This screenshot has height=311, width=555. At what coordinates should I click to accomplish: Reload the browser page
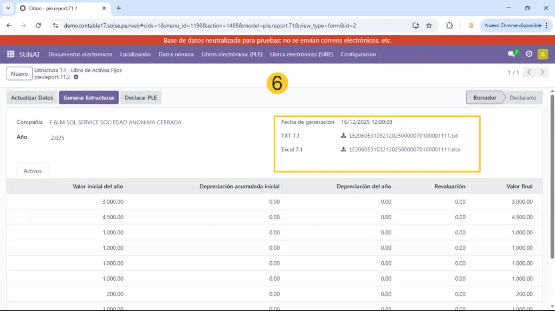pos(38,25)
